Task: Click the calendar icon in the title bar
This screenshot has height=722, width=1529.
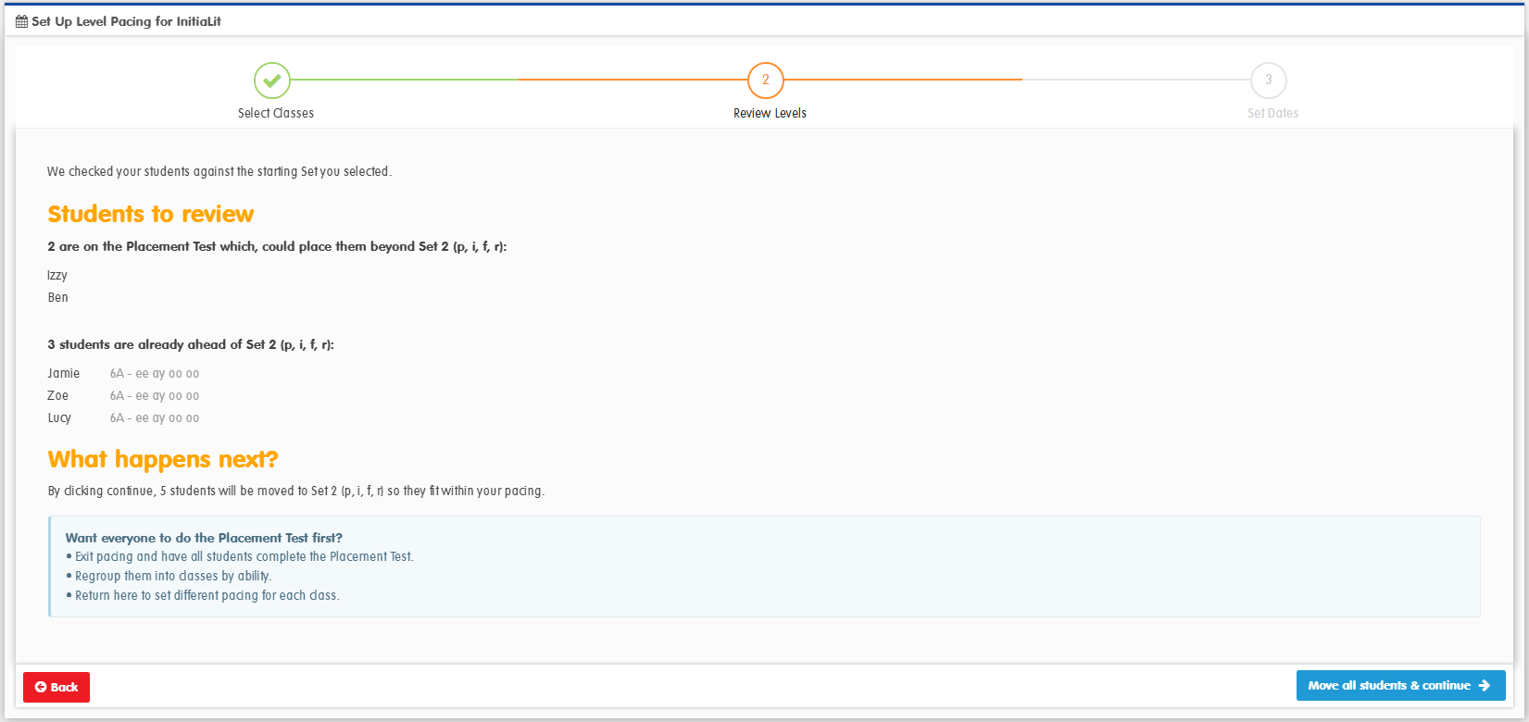Action: (21, 21)
